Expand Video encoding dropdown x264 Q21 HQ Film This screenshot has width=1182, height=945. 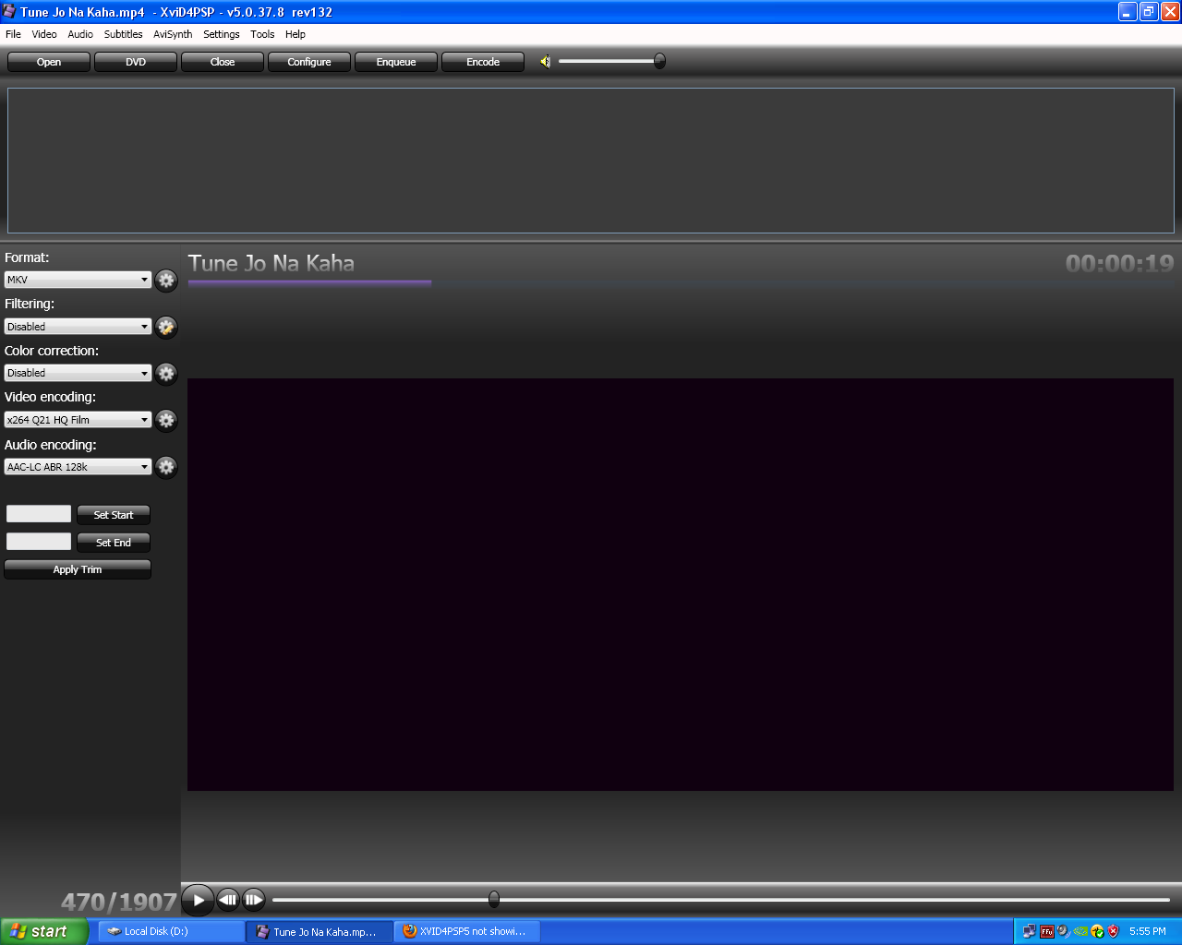tap(78, 420)
